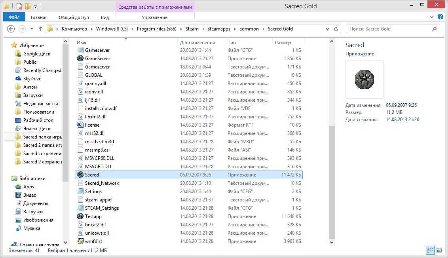448x258 pixels.
Task: Navigate to Steam in breadcrumb path
Action: coord(192,29)
